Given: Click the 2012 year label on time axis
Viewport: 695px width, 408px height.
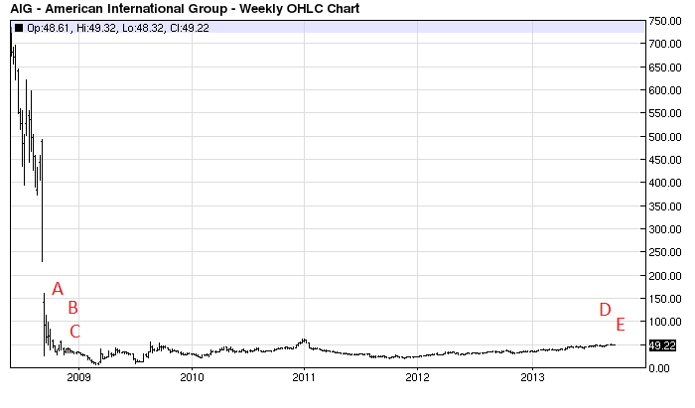Looking at the screenshot, I should (x=418, y=377).
